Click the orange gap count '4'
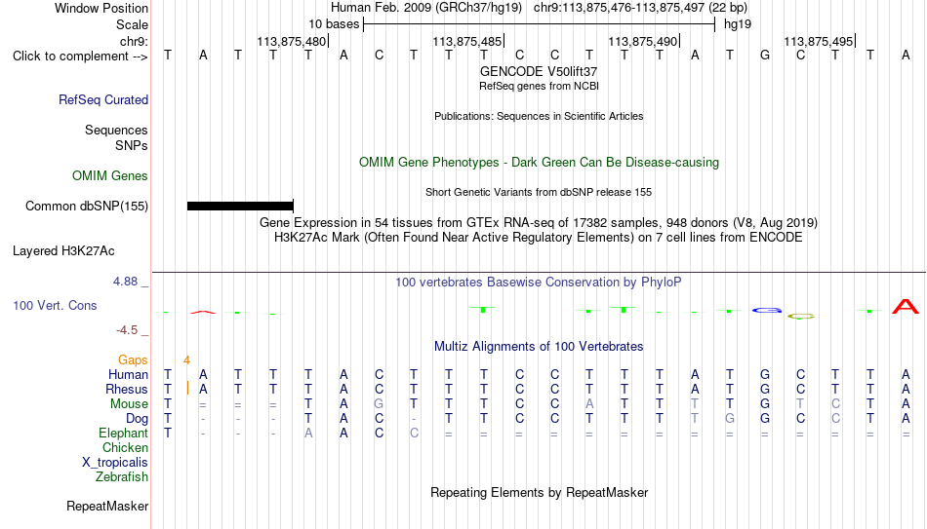This screenshot has height=529, width=927. [x=186, y=360]
